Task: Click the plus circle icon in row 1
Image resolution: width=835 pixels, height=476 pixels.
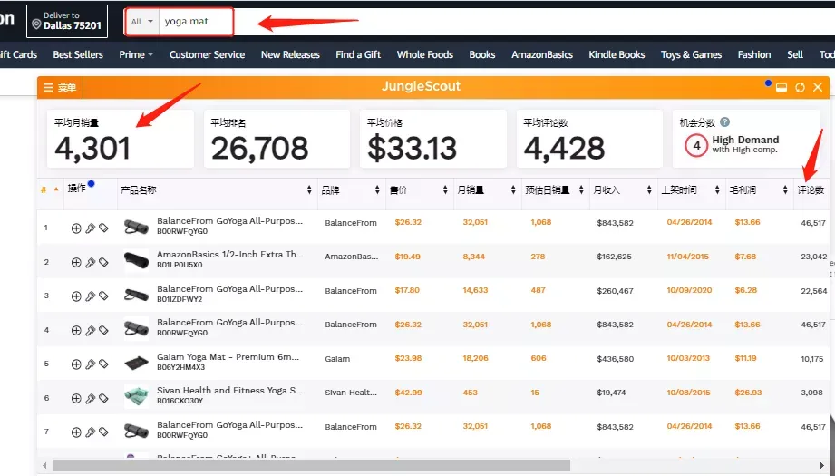Action: coord(76,228)
